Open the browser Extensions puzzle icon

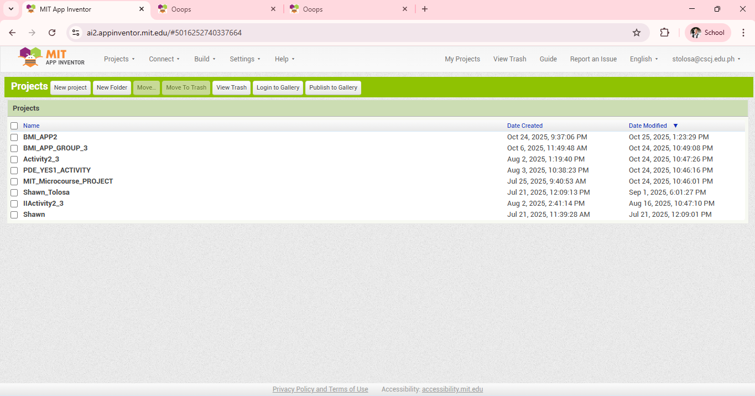coord(664,33)
